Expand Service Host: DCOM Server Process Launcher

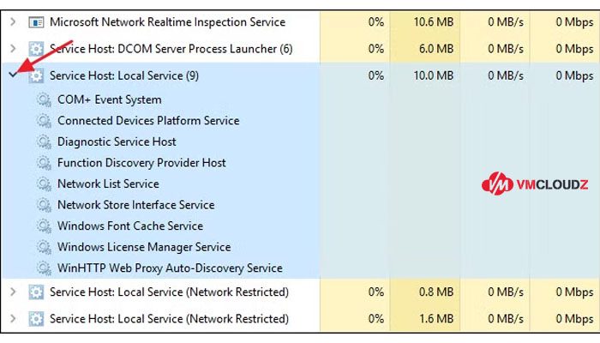coord(13,49)
